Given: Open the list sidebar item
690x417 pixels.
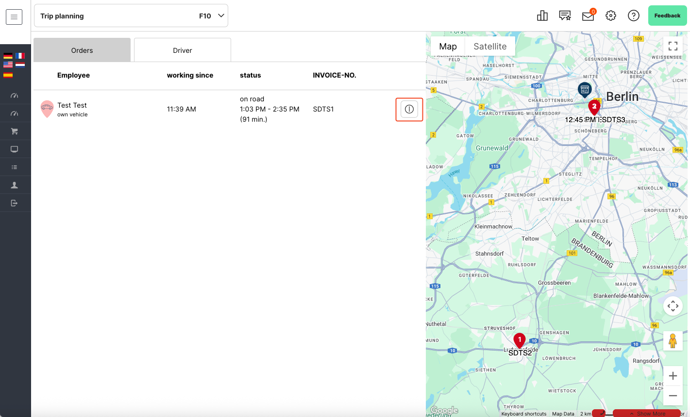Looking at the screenshot, I should coord(15,167).
